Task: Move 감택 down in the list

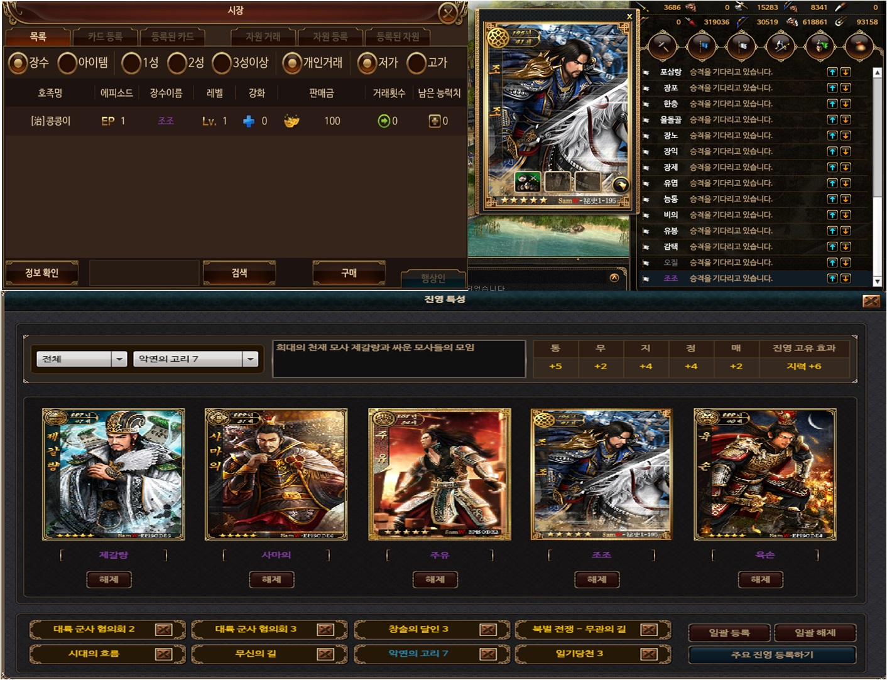Action: 846,247
